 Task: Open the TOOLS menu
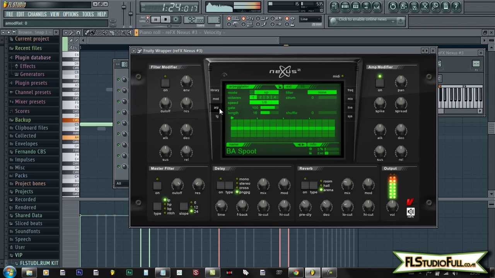point(88,14)
